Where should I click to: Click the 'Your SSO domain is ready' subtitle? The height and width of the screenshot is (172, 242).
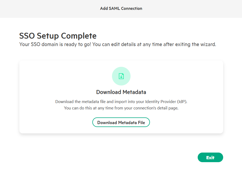118,44
